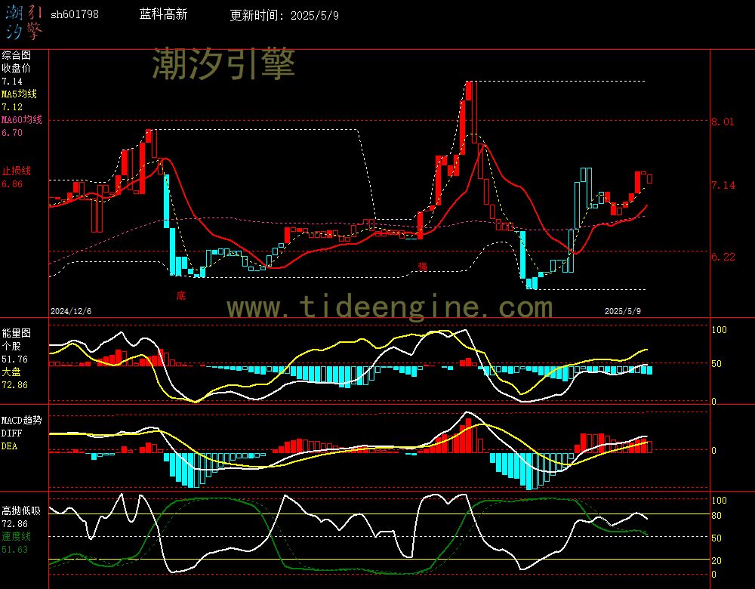Click the red 底 bottom signal marker

(x=181, y=295)
